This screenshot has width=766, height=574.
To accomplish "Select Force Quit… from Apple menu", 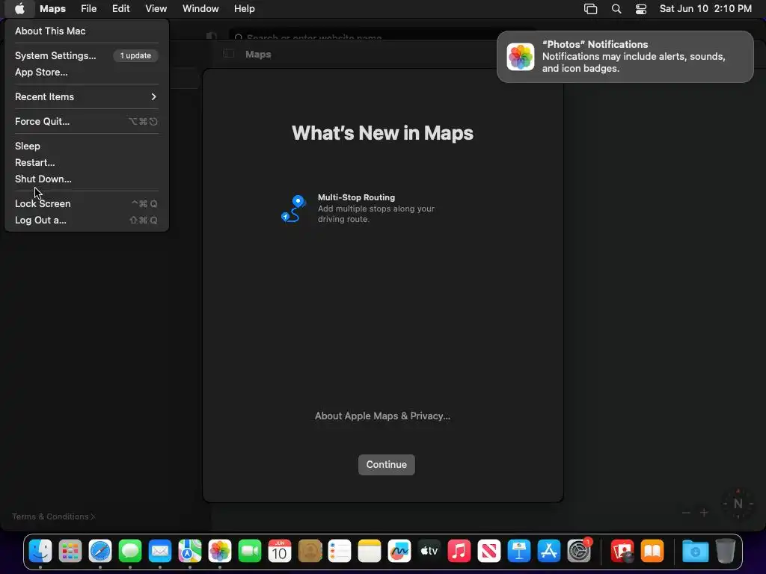I will coord(87,122).
